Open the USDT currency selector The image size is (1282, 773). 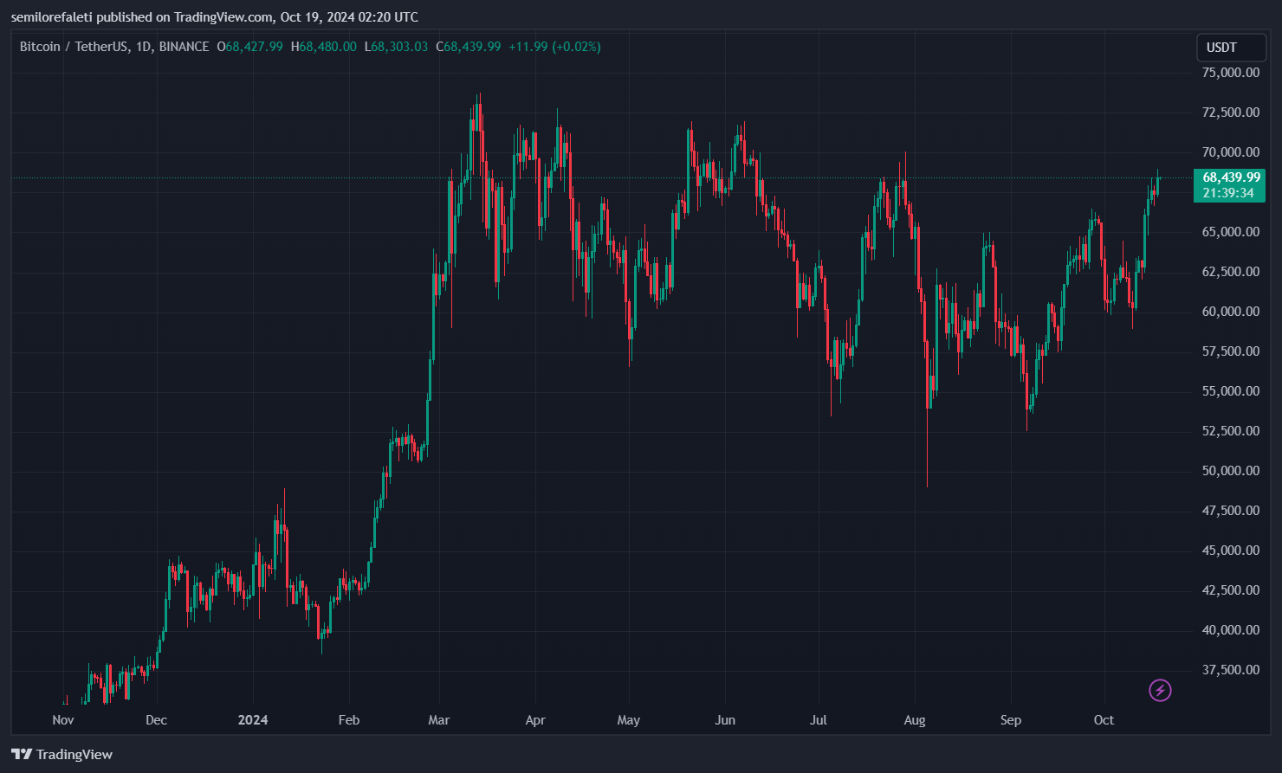(1231, 48)
